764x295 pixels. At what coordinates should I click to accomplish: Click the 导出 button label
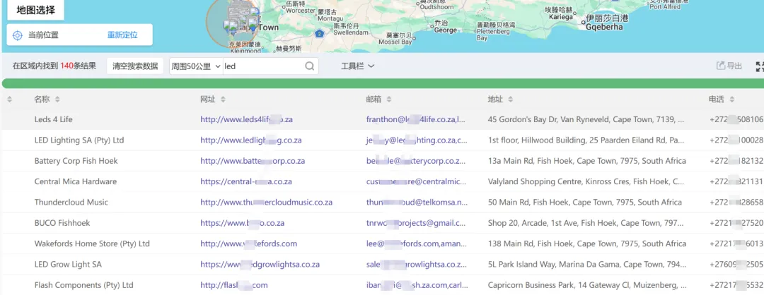(734, 66)
